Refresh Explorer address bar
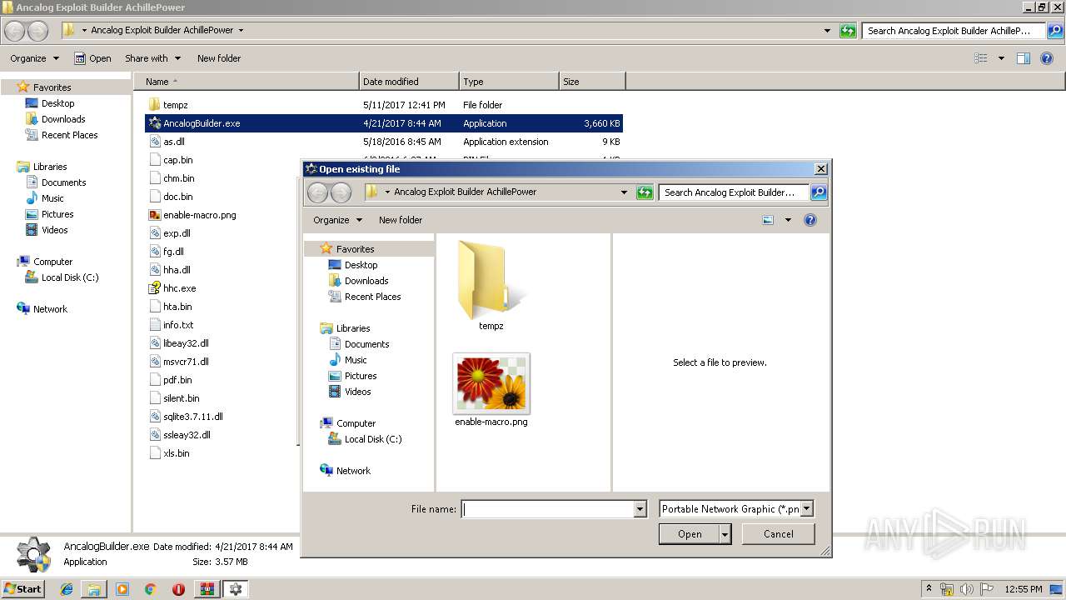Viewport: 1066px width, 600px height. tap(848, 31)
